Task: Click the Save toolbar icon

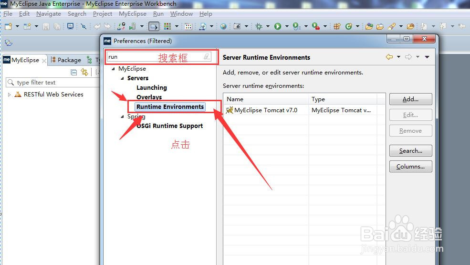Action: [x=46, y=26]
